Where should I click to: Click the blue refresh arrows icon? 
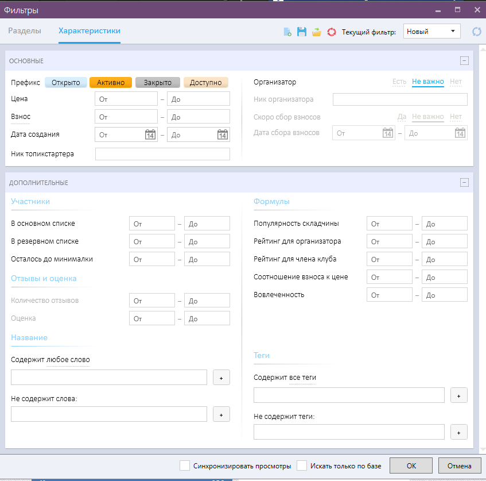pos(476,32)
